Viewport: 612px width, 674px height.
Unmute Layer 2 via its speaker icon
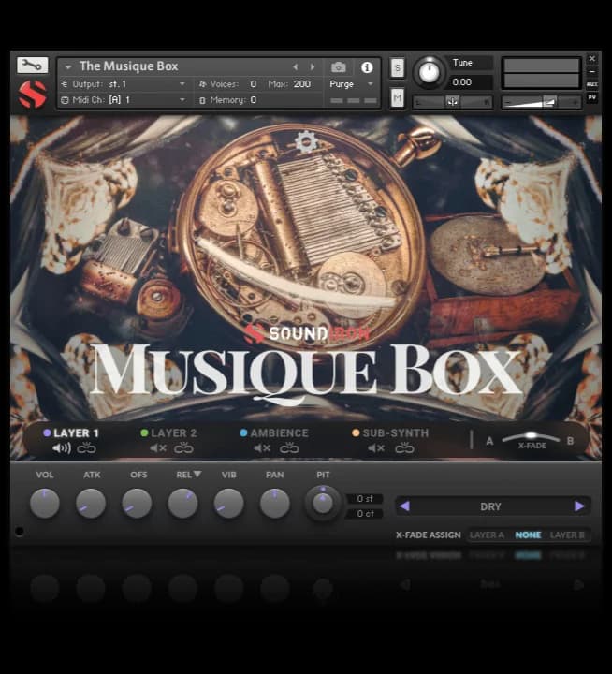158,448
